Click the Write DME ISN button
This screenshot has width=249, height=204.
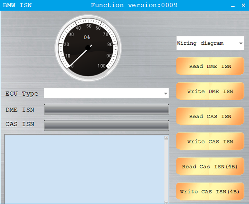click(210, 91)
